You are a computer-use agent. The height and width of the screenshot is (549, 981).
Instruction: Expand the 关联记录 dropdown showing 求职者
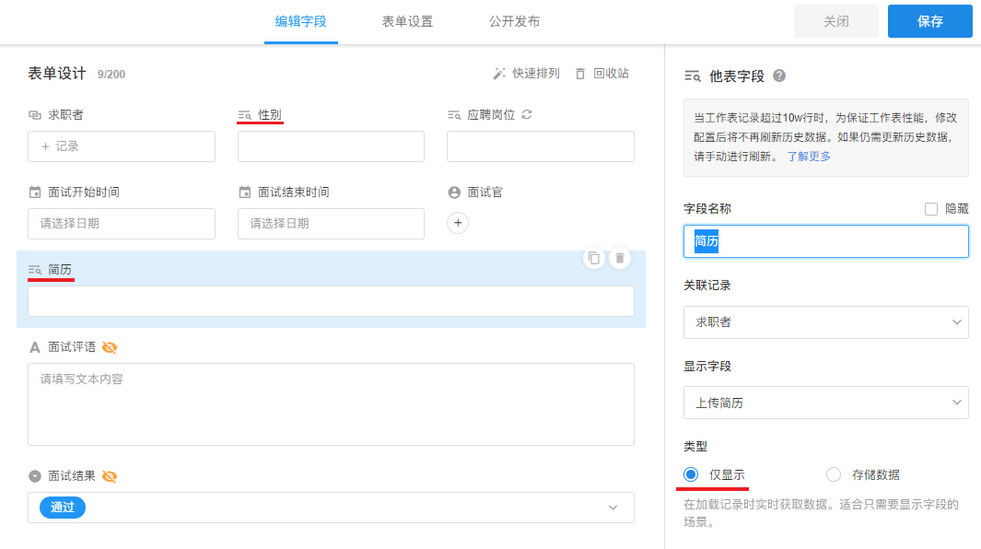826,321
